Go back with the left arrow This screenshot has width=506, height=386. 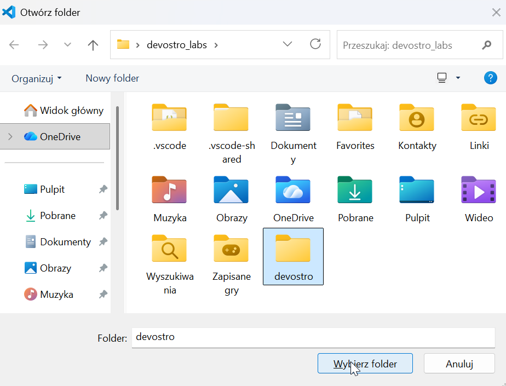pyautogui.click(x=14, y=45)
